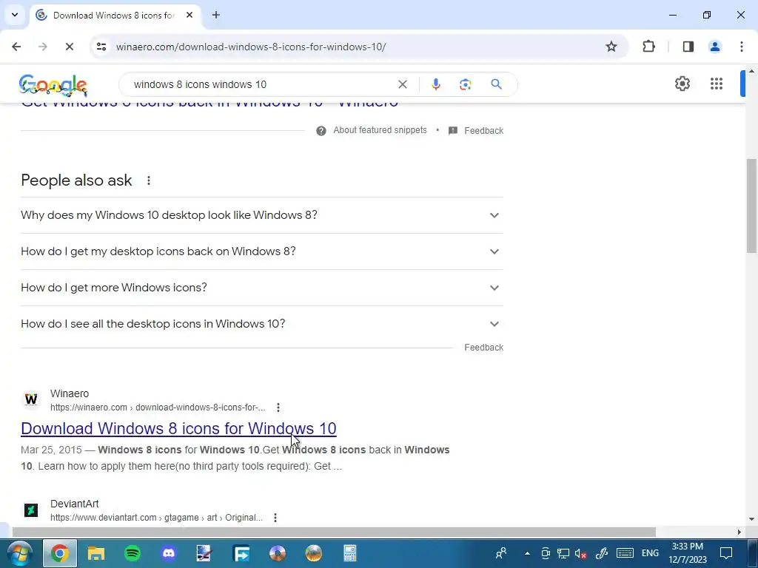Click the Google search text field
758x568 pixels.
pos(261,84)
